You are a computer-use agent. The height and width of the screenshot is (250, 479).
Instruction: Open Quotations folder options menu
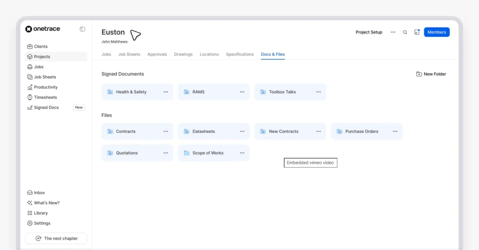166,153
